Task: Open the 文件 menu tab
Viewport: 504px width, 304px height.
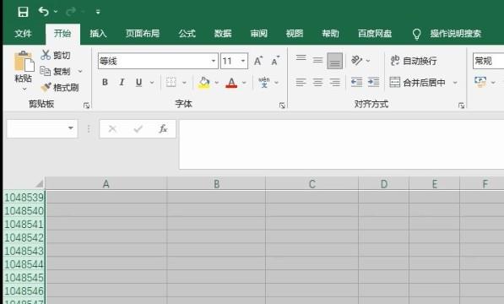Action: pyautogui.click(x=23, y=34)
